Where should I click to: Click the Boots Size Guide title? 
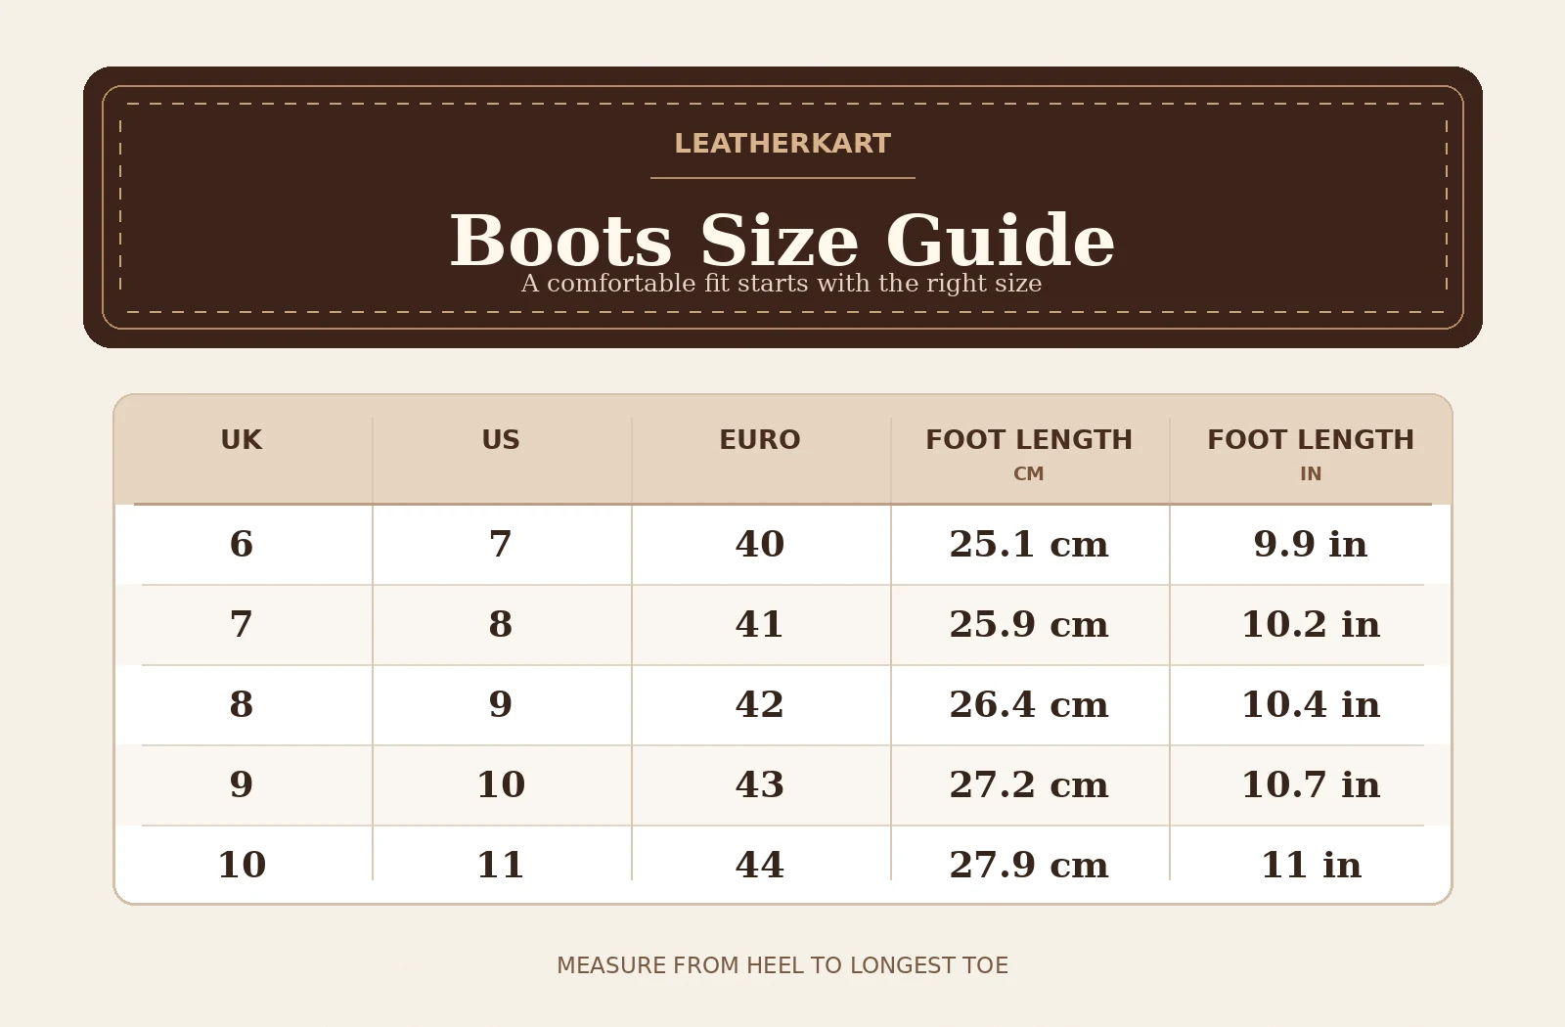click(x=782, y=241)
